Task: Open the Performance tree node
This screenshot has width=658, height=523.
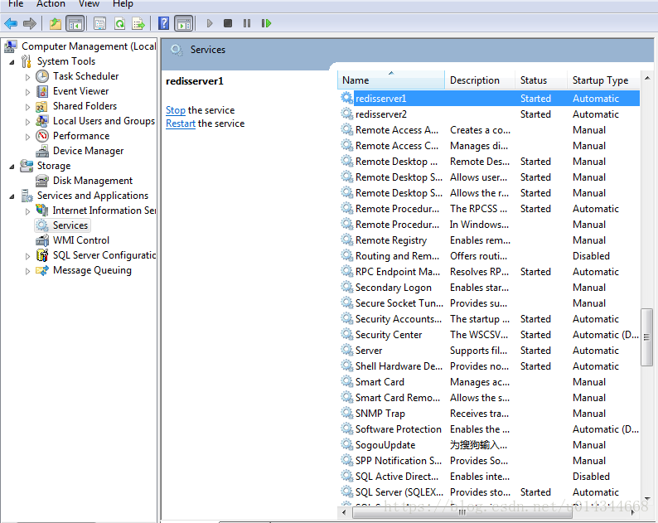Action: click(x=81, y=136)
